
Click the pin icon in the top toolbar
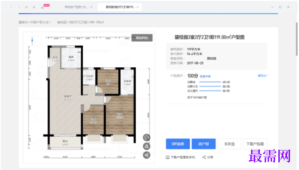(34, 7)
